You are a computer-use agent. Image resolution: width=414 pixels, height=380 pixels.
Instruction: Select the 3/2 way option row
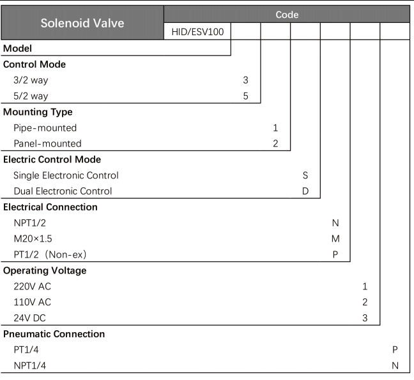31,80
